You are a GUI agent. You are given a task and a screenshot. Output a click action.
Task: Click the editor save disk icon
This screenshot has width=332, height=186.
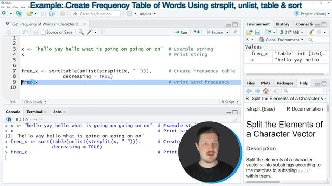pyautogui.click(x=36, y=32)
